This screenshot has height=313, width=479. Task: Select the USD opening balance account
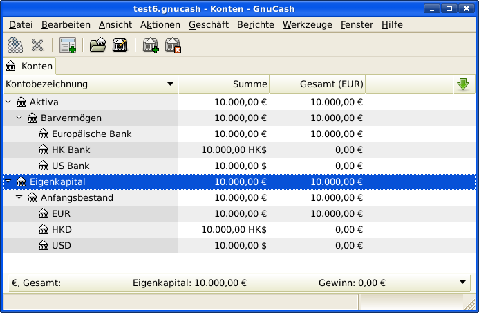tap(62, 245)
